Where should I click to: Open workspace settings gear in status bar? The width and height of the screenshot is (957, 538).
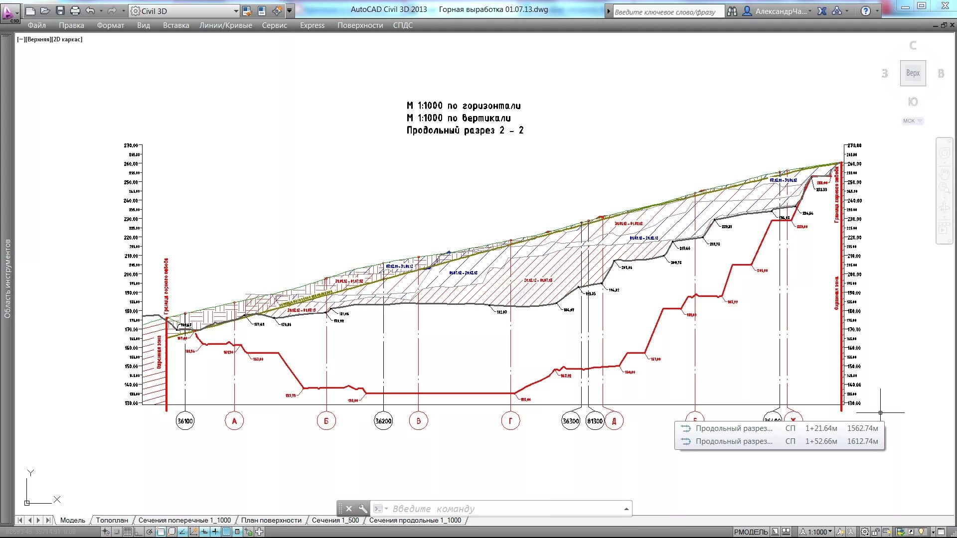[865, 532]
